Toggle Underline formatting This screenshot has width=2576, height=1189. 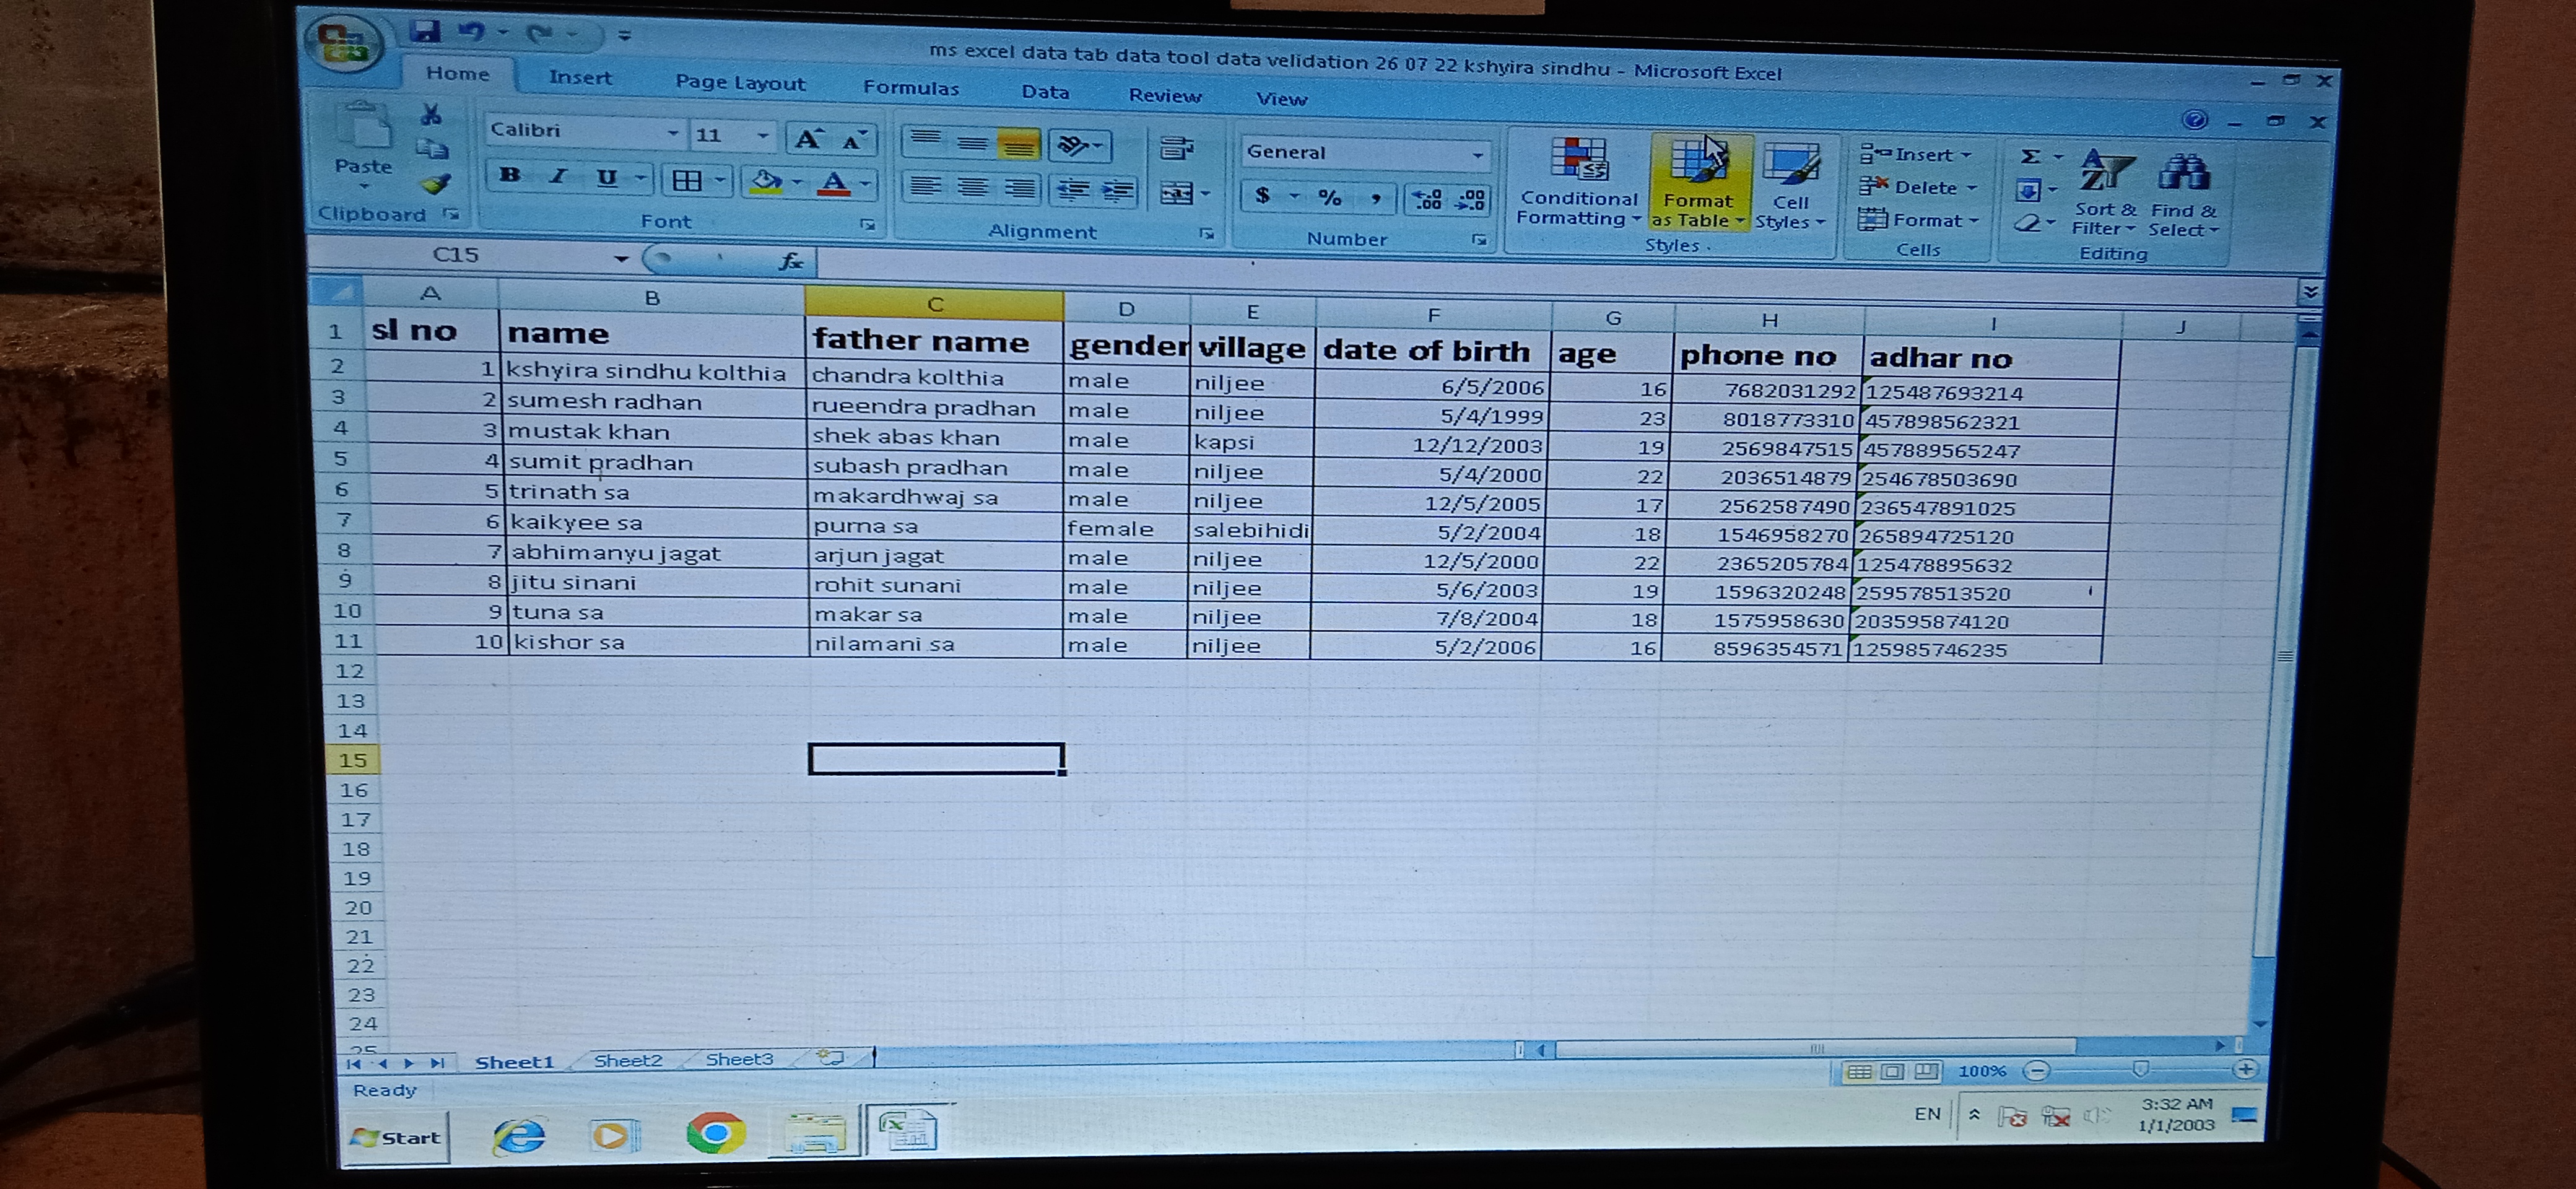606,178
